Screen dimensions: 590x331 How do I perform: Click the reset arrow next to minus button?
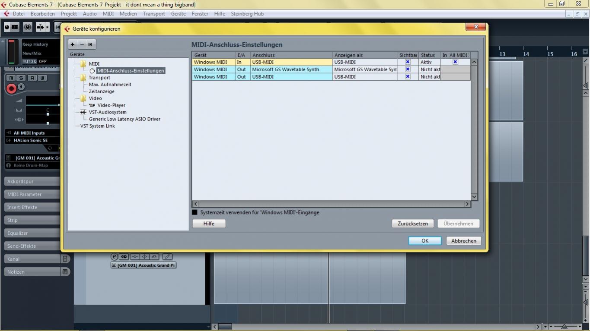pyautogui.click(x=90, y=44)
